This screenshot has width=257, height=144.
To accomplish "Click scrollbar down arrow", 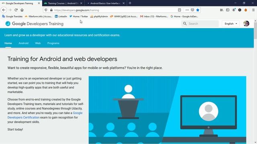I will coord(255,142).
